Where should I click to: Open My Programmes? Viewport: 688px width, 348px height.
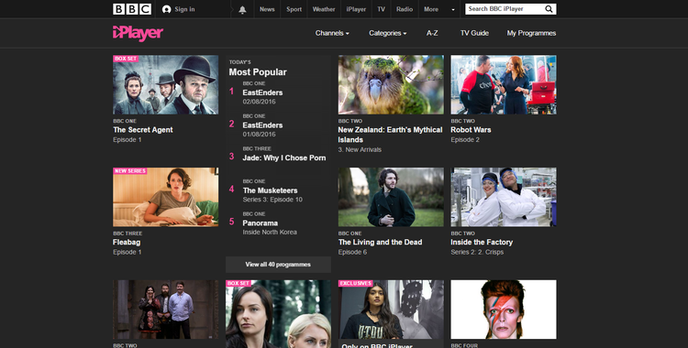531,33
